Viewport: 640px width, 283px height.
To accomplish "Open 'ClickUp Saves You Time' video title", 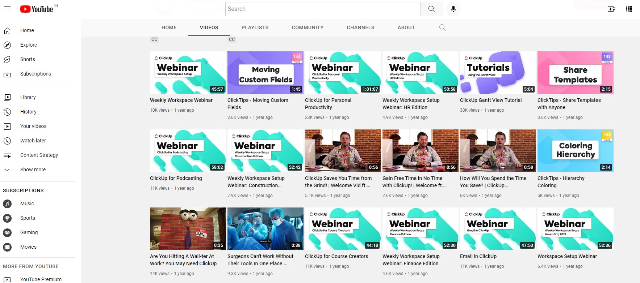I will pos(338,182).
